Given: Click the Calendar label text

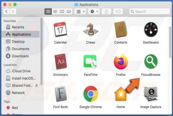Looking at the screenshot, I should click(x=61, y=42).
